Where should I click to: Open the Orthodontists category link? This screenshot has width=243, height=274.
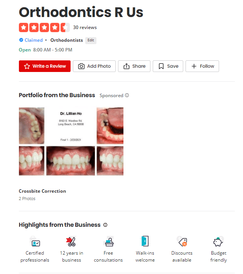67,40
